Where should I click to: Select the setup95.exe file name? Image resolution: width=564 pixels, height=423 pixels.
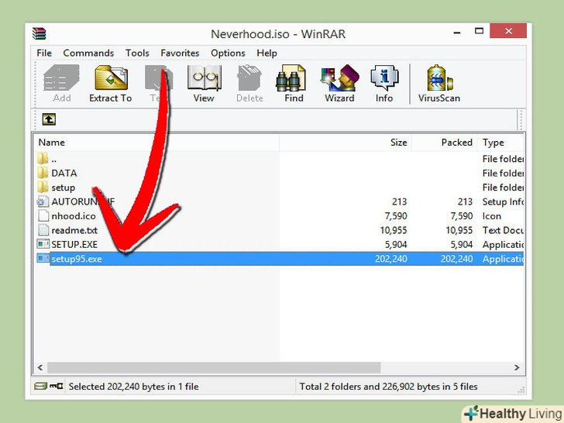(x=77, y=259)
